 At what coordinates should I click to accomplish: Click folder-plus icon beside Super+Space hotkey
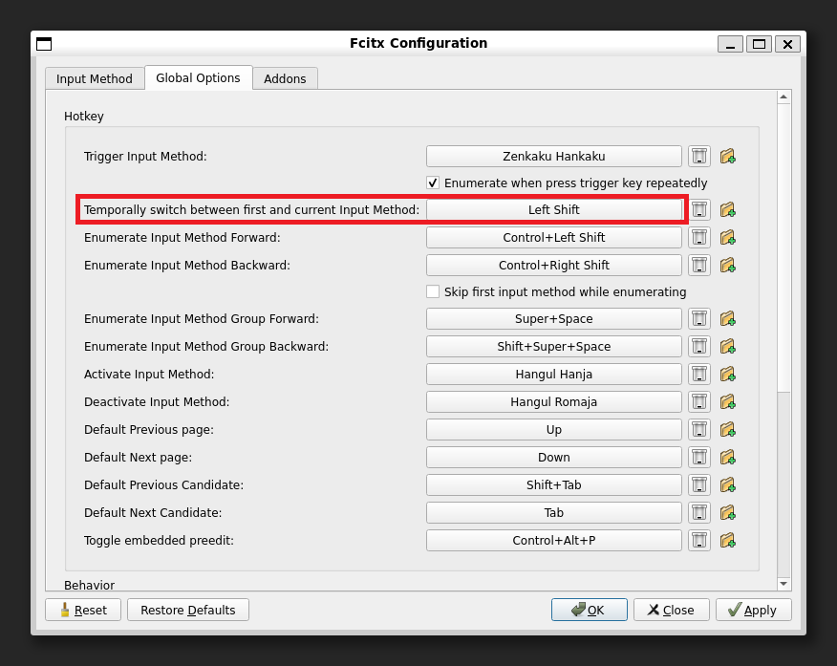(x=727, y=318)
